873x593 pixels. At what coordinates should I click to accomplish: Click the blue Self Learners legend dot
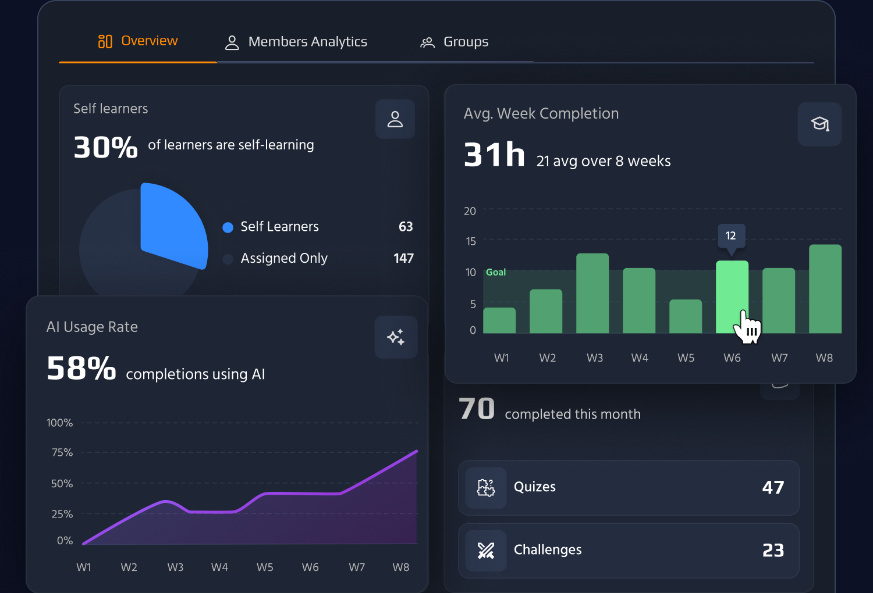click(x=228, y=227)
